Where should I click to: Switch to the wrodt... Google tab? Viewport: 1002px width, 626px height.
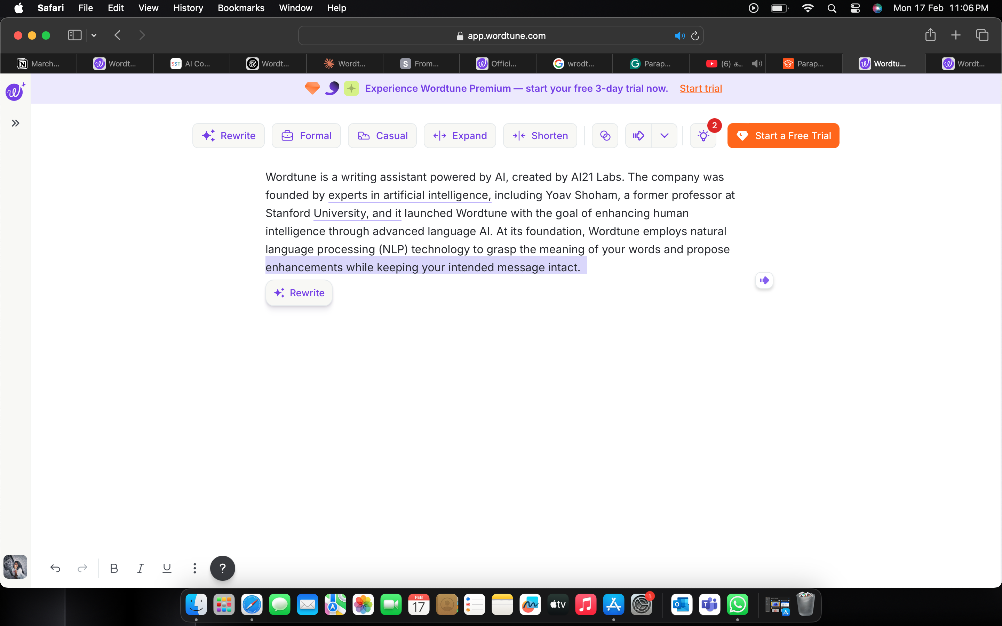[x=574, y=63]
